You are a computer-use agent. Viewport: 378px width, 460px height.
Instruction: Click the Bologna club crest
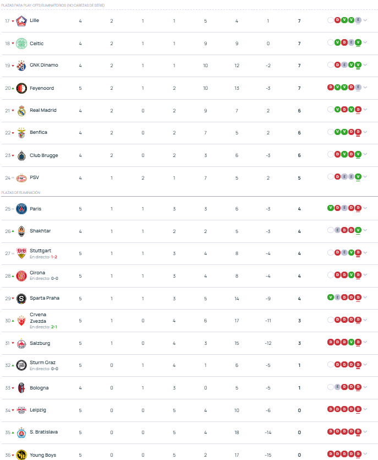[21, 388]
